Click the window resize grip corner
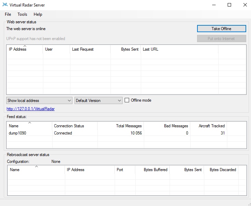Screen dimensions: 251x206 point(249,204)
